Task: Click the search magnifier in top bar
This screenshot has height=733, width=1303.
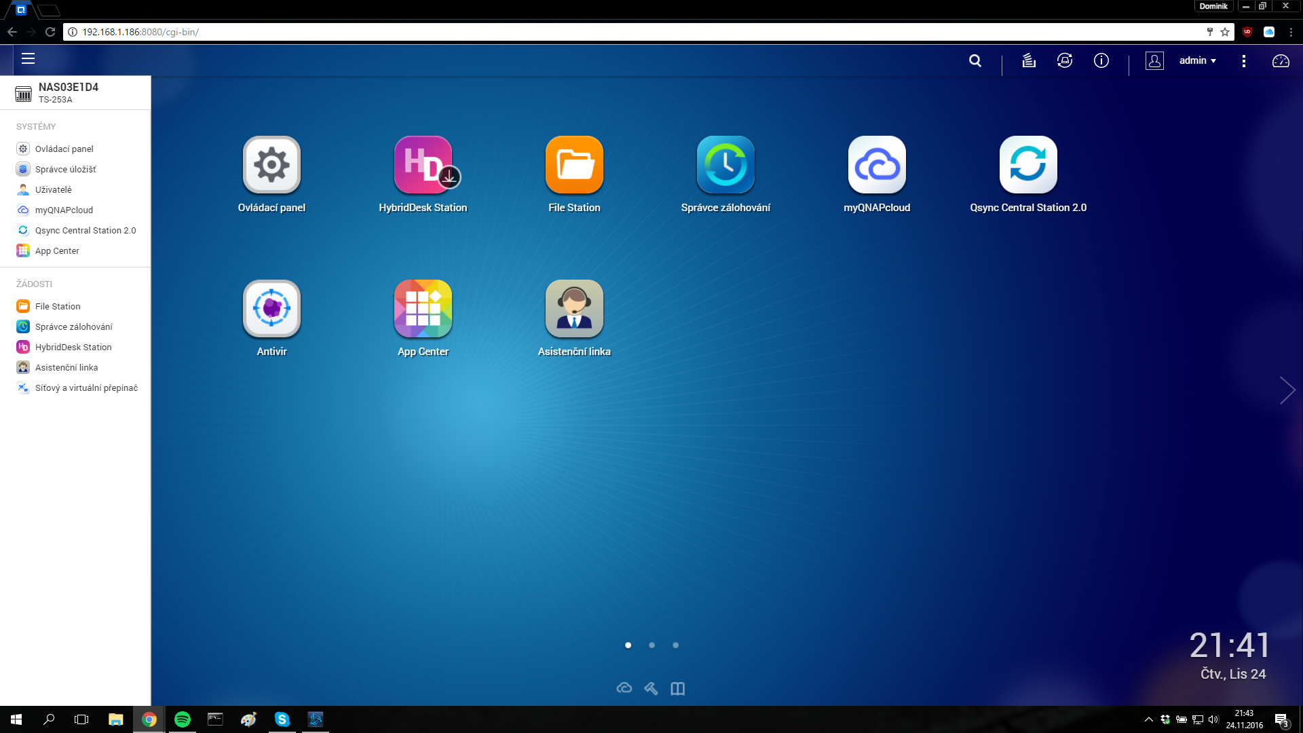Action: [x=975, y=60]
